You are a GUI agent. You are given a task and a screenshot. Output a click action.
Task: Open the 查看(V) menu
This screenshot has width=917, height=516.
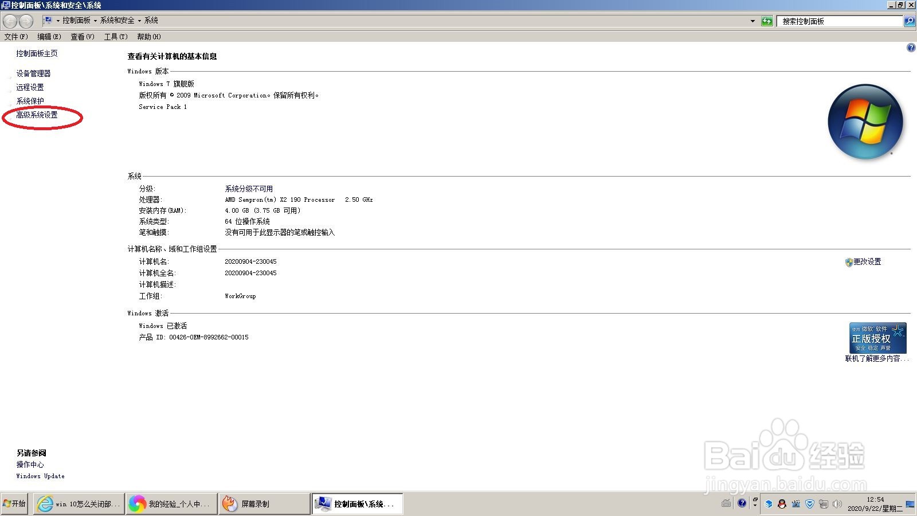(83, 37)
